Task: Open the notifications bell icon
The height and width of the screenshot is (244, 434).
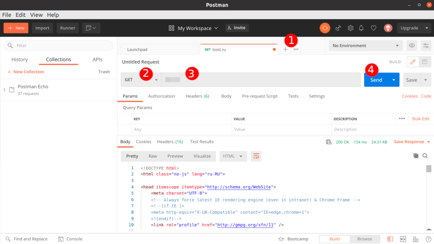Action: [361, 28]
